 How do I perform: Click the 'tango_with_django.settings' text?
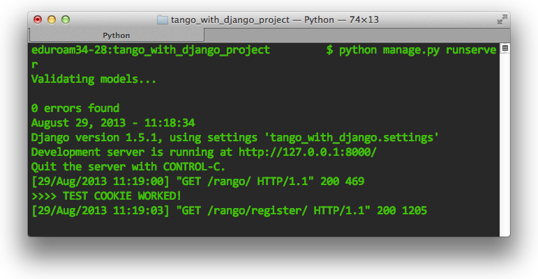pos(352,138)
